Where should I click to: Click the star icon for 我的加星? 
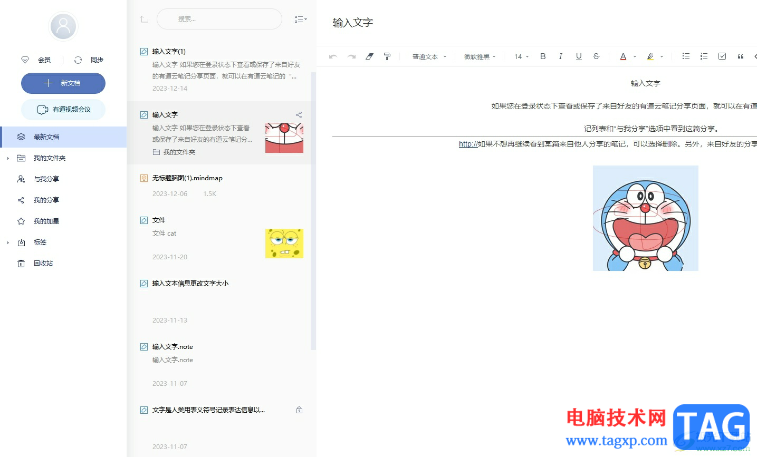[x=21, y=221]
